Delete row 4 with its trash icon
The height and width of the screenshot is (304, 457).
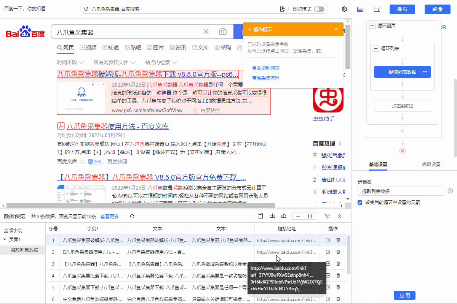coord(338,275)
